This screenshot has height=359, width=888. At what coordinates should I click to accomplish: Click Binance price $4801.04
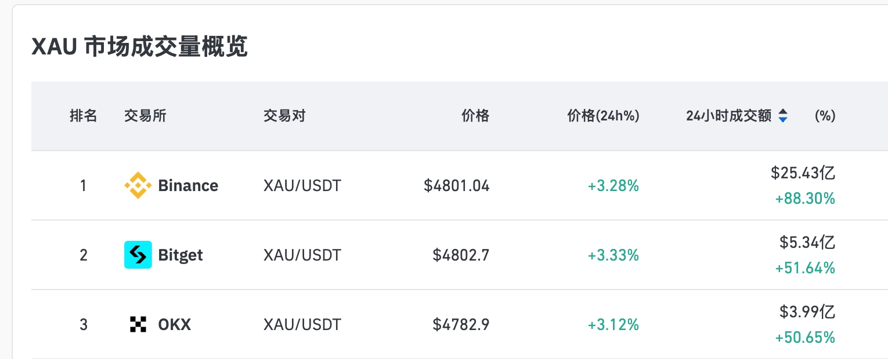(457, 185)
